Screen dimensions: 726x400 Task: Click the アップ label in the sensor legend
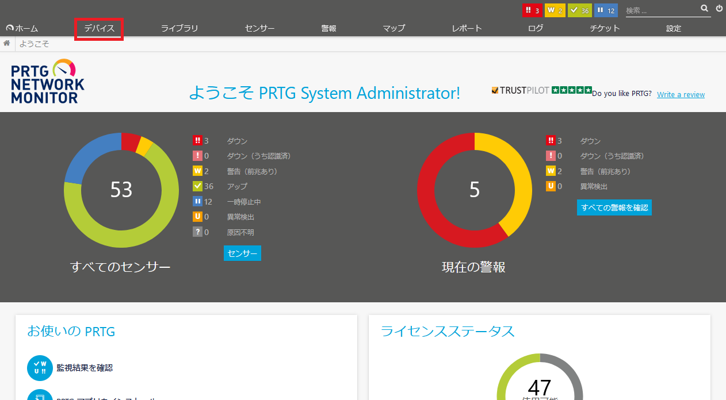(x=237, y=186)
